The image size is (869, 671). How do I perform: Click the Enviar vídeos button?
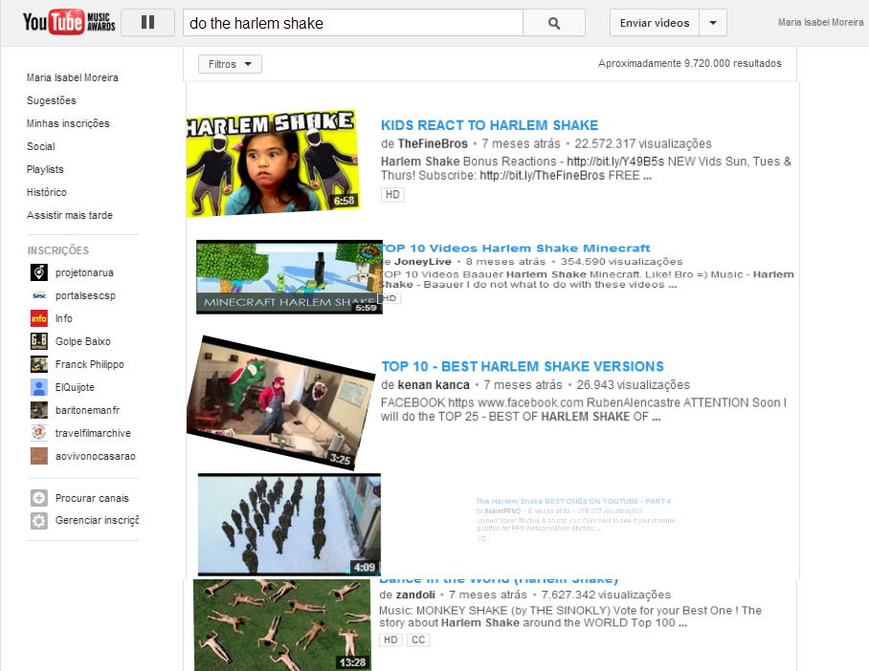click(655, 23)
